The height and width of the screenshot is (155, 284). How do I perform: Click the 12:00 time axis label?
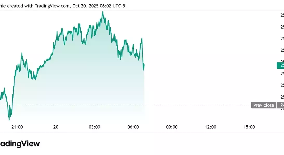pos(210,127)
